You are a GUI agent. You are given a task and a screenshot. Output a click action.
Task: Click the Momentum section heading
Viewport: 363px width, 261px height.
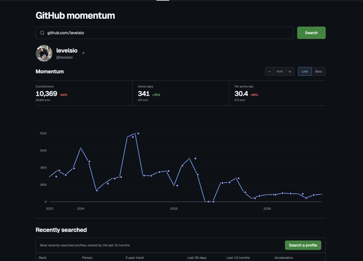click(50, 72)
